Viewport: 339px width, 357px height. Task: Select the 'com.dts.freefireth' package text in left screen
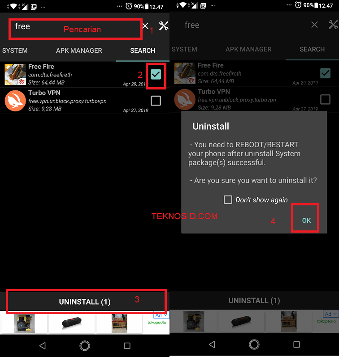click(50, 75)
